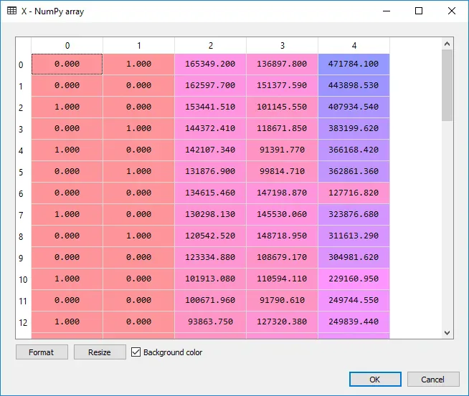The height and width of the screenshot is (396, 469).
Task: Select cell with value 101145.550
Action: [283, 107]
